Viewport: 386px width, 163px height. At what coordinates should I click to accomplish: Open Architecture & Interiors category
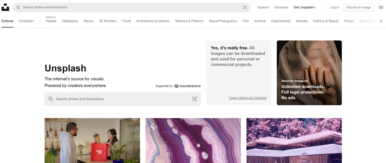[153, 21]
